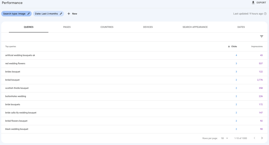
Task: Click the '1-10 of 1000' pagination text
Action: (241, 138)
